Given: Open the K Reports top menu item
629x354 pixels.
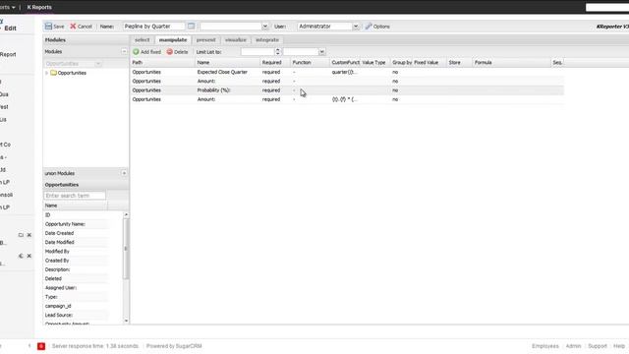Looking at the screenshot, I should pyautogui.click(x=39, y=7).
